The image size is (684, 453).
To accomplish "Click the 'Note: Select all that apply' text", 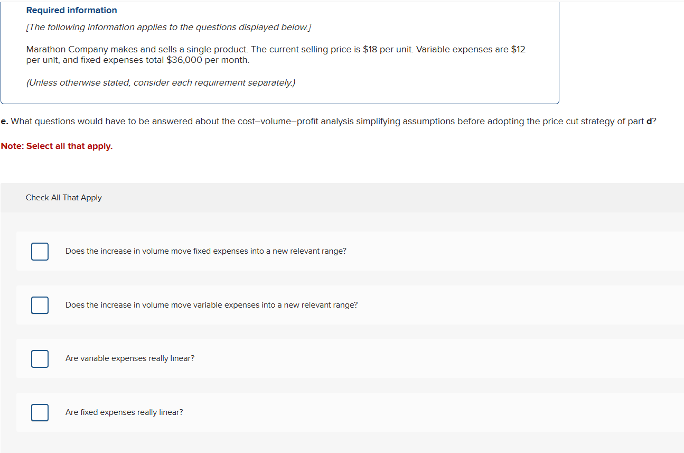I will 57,146.
